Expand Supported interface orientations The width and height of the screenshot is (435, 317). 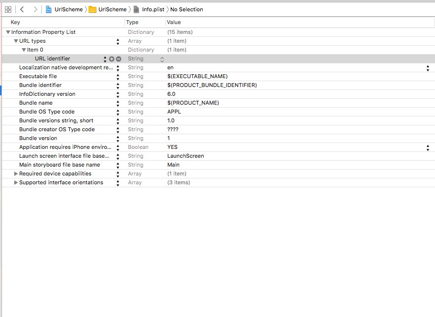coord(16,183)
